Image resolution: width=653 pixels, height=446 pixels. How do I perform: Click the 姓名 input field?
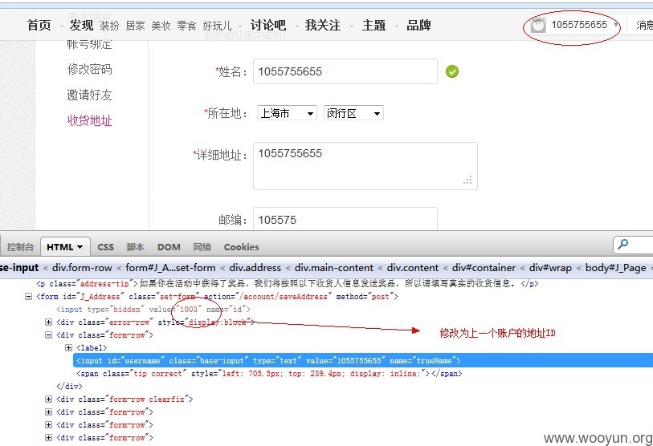[345, 71]
